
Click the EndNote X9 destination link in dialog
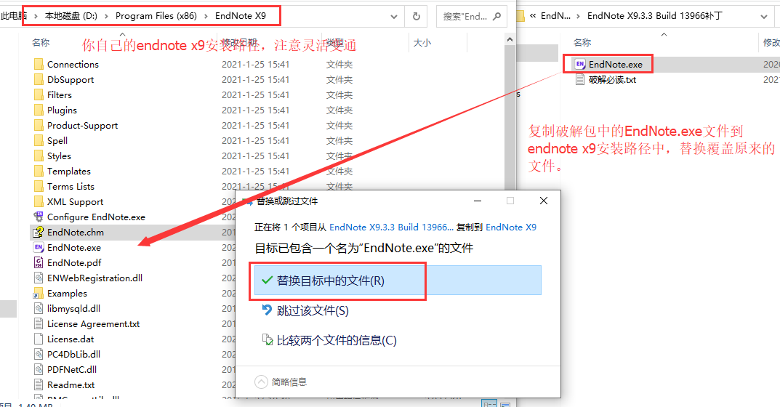coord(511,227)
